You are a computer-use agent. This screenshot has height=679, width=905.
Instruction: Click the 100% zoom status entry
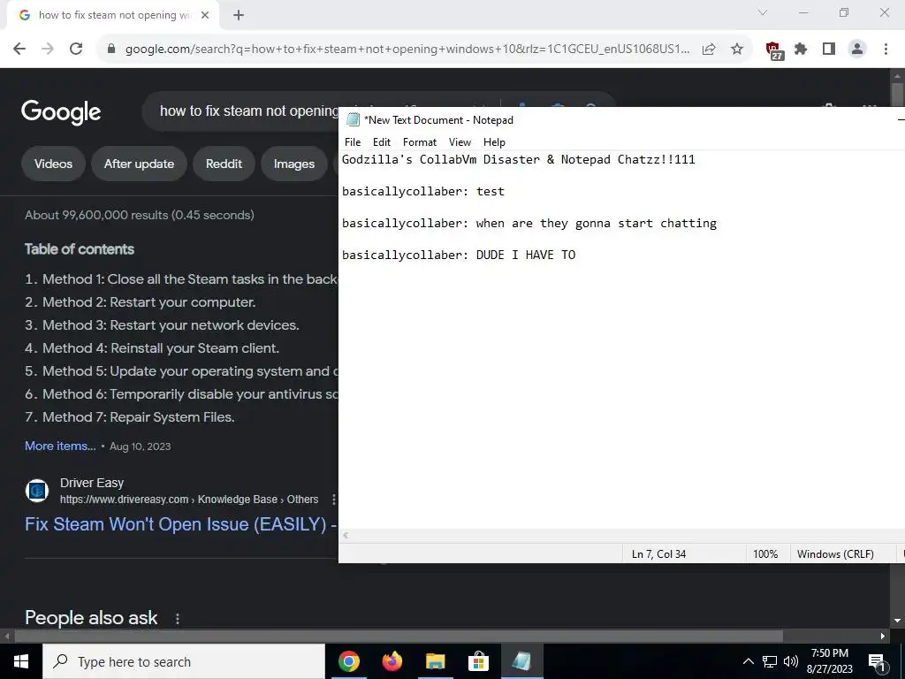click(x=765, y=553)
